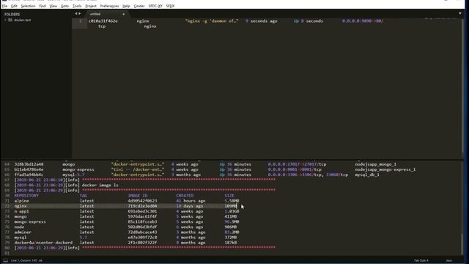This screenshot has width=469, height=264.
Task: Click the FOLDERS sidebar heading
Action: [12, 15]
